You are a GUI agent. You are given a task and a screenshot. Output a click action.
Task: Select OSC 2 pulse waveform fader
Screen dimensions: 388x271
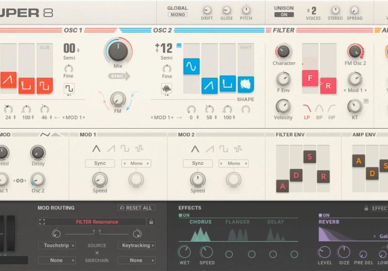point(227,84)
